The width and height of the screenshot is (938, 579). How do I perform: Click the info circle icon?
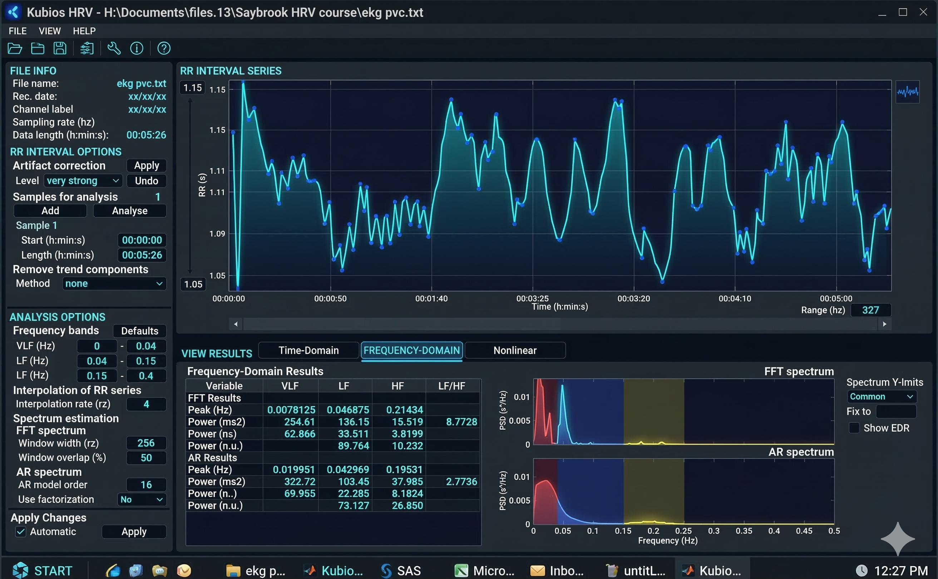(x=137, y=48)
